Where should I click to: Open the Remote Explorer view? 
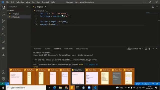coord(3,41)
